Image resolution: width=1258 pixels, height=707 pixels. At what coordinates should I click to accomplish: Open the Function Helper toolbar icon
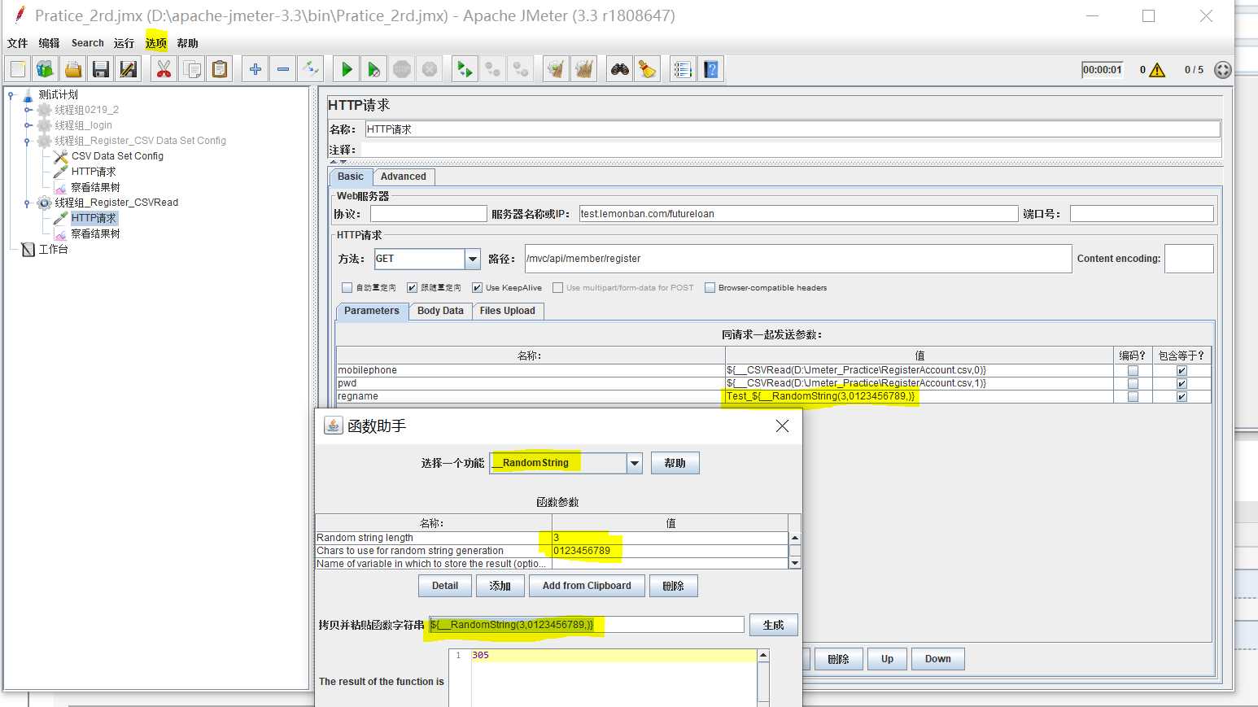pos(684,69)
